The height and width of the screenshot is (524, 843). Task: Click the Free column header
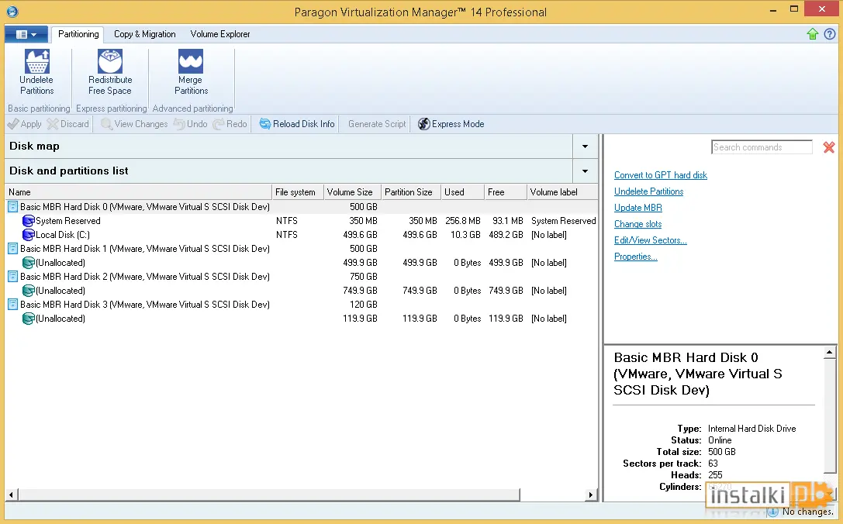506,192
